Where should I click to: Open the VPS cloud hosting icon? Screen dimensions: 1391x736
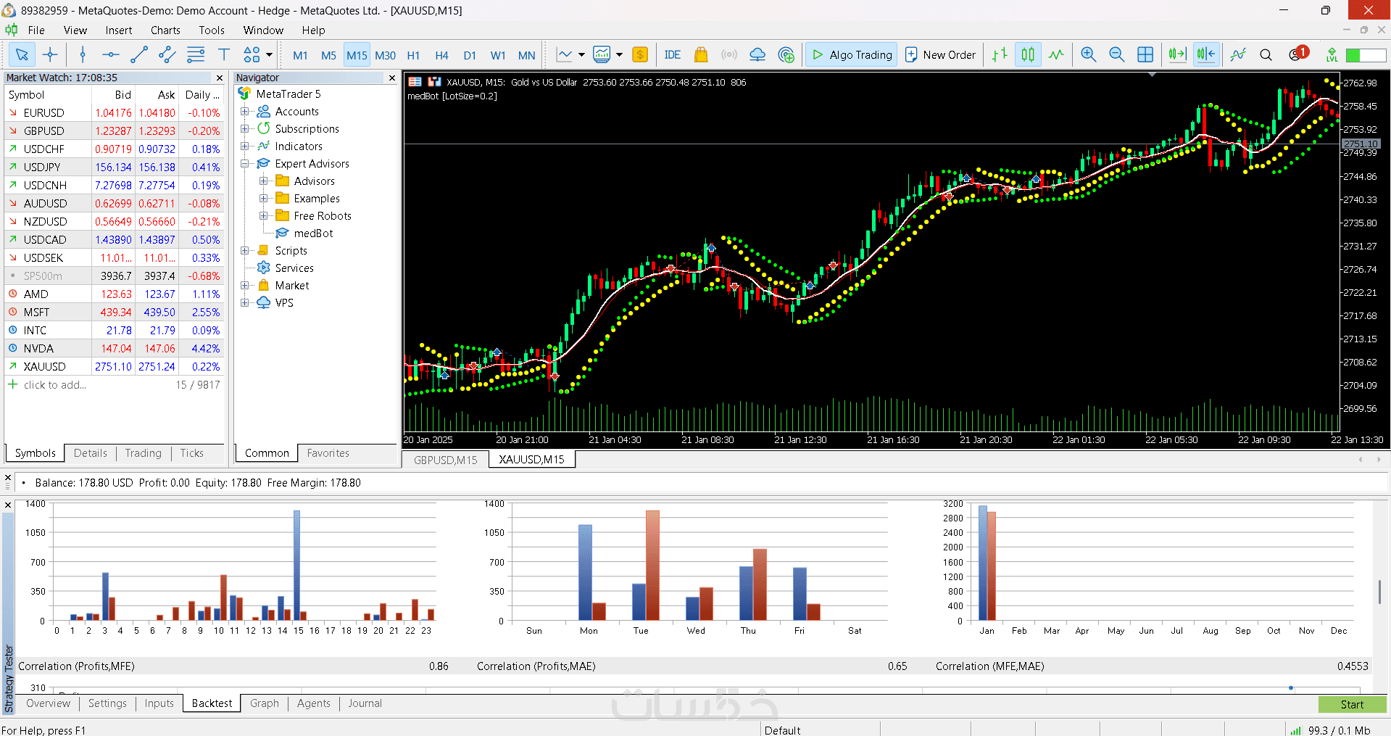(757, 54)
